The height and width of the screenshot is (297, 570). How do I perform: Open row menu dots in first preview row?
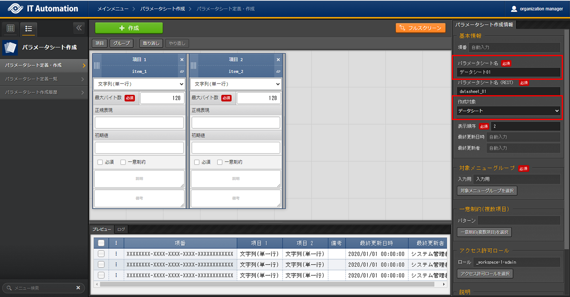pyautogui.click(x=116, y=254)
